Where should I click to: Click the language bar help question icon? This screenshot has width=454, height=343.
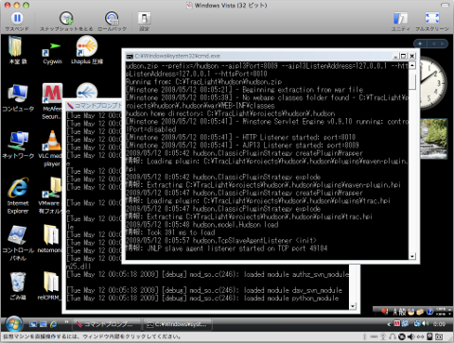tap(429, 312)
